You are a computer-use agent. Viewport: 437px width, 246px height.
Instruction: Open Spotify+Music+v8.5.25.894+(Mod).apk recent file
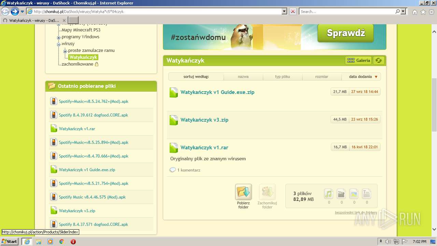[94, 142]
